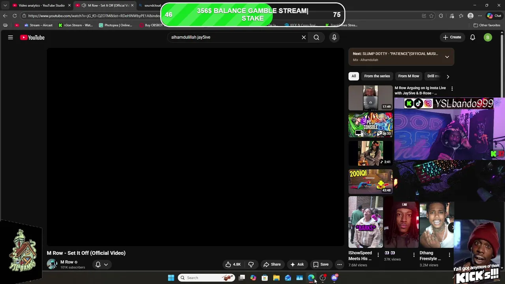Expand the Next playlist panel chevron
Image resolution: width=505 pixels, height=284 pixels.
(447, 57)
